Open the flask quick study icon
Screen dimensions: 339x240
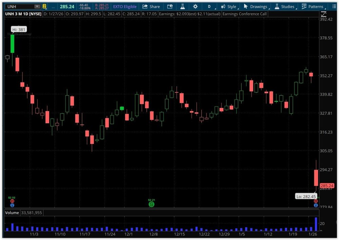pos(182,6)
